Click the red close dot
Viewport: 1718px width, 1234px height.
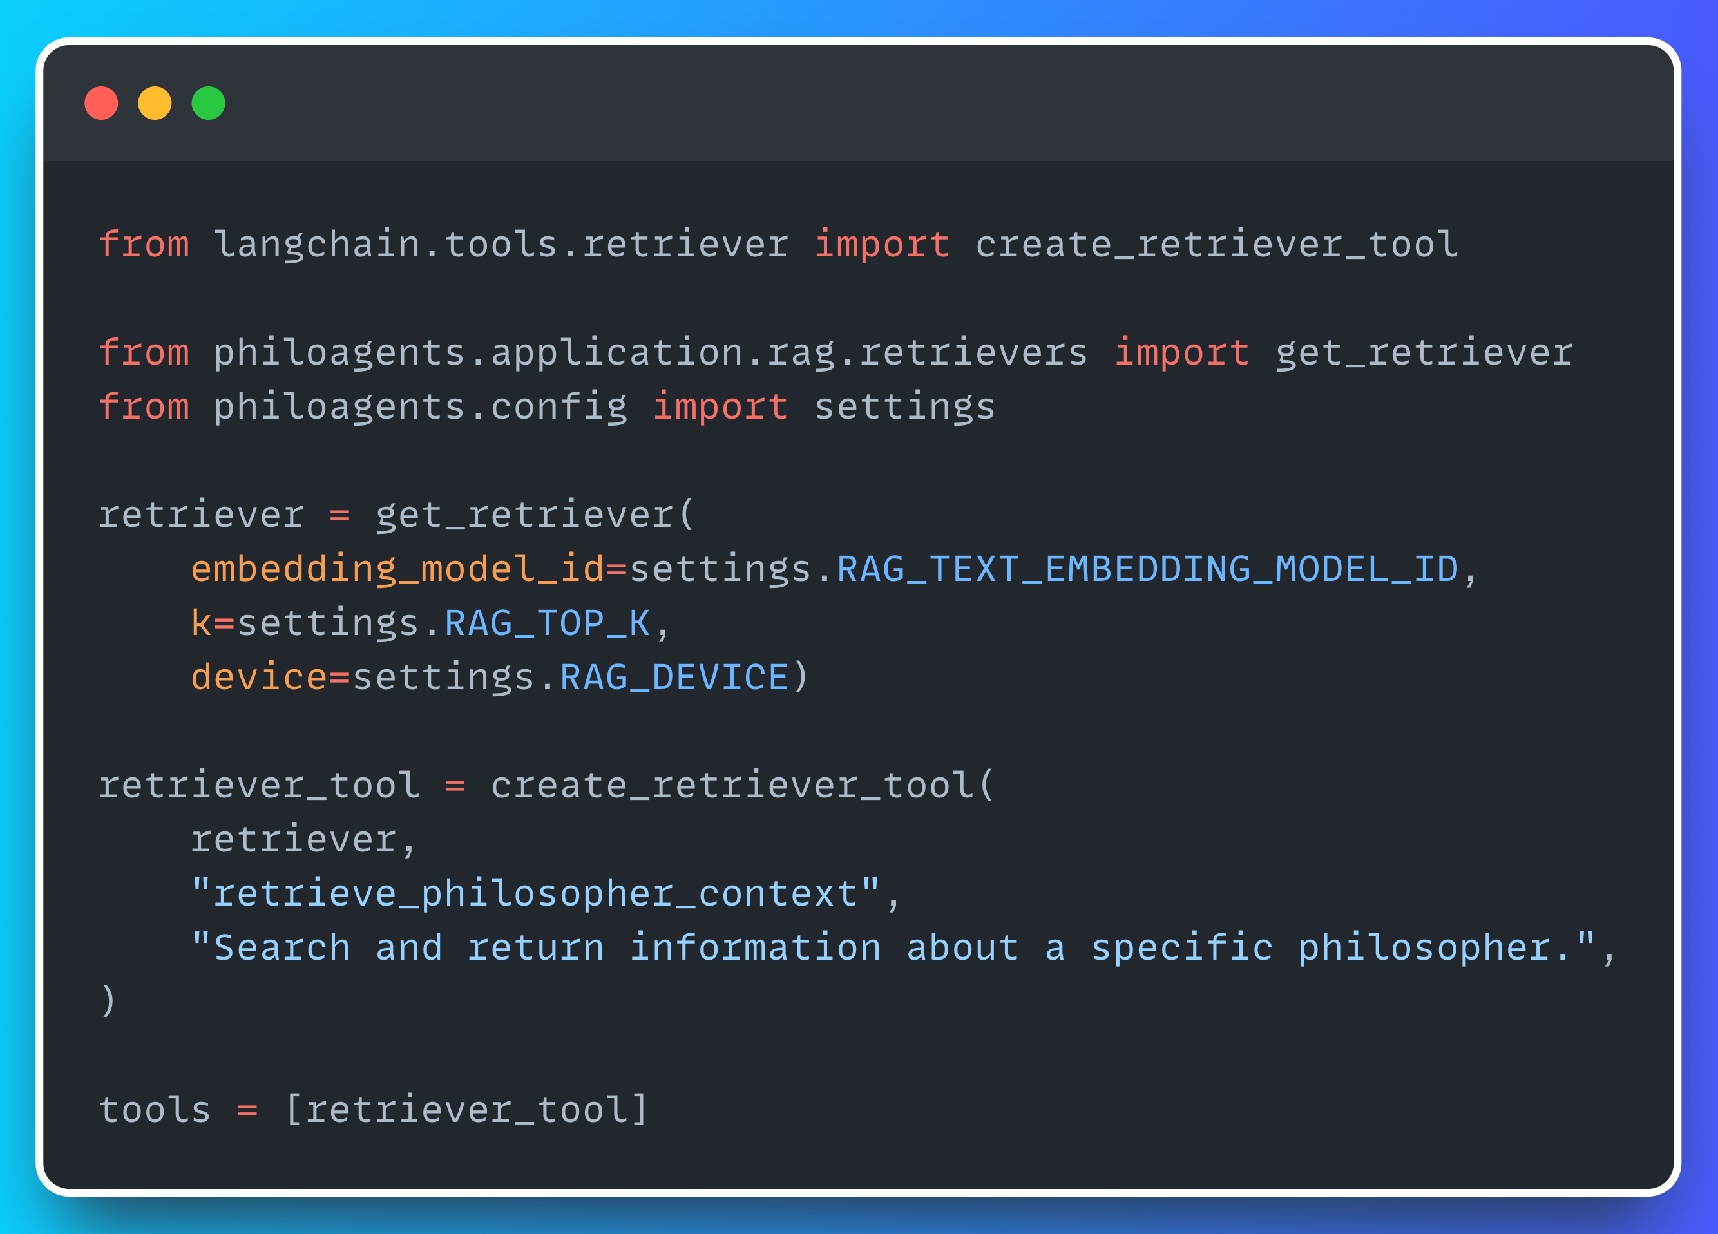(102, 103)
